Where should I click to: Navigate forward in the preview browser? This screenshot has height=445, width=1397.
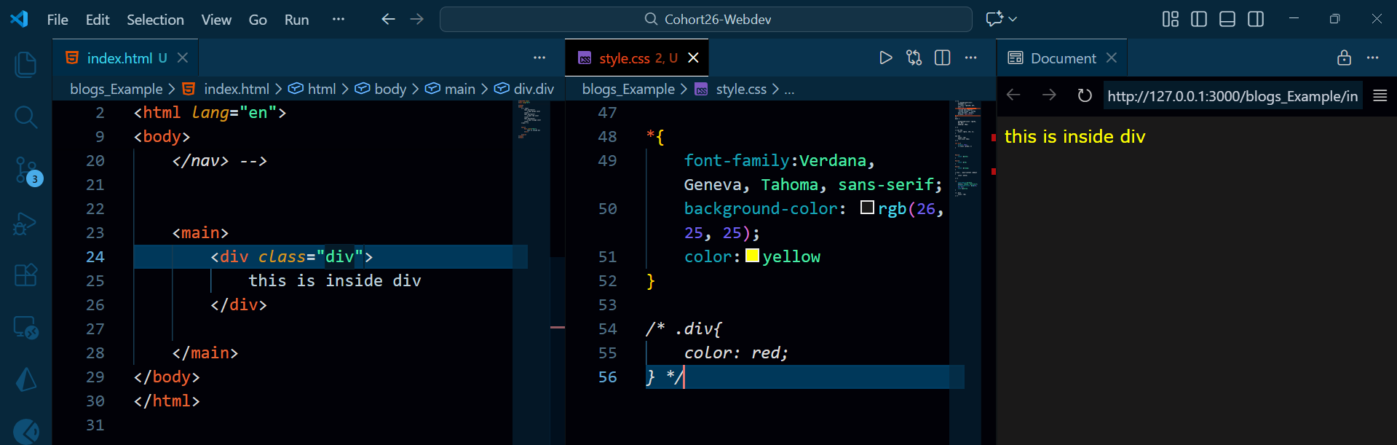(x=1049, y=95)
